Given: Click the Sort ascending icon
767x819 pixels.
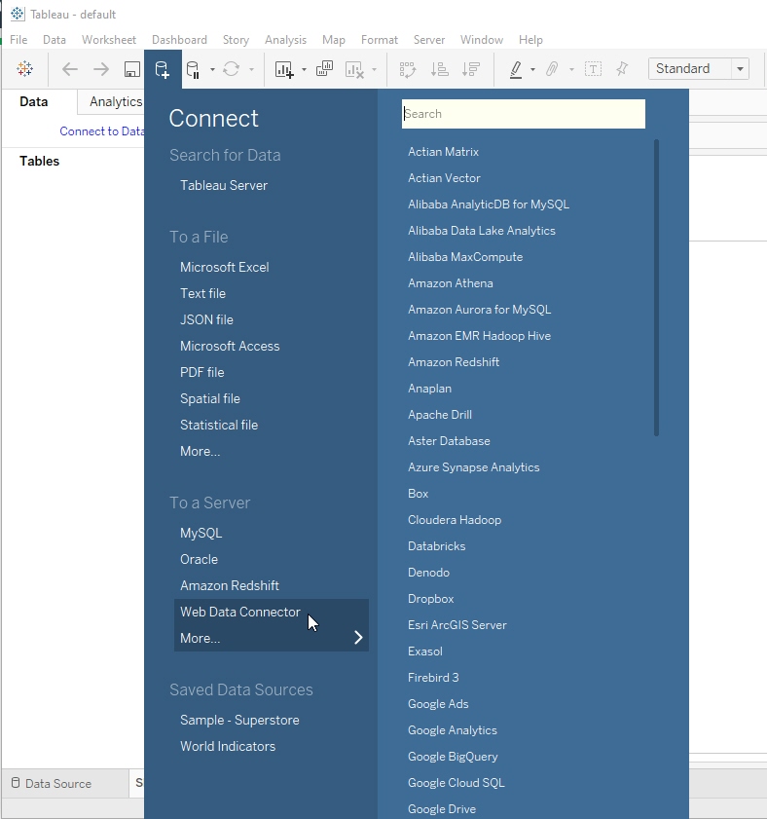Looking at the screenshot, I should [x=439, y=69].
